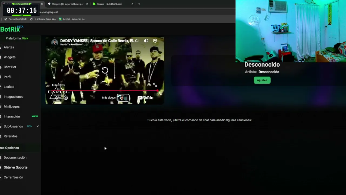Open Minijuegos section
The width and height of the screenshot is (346, 195).
tap(11, 106)
